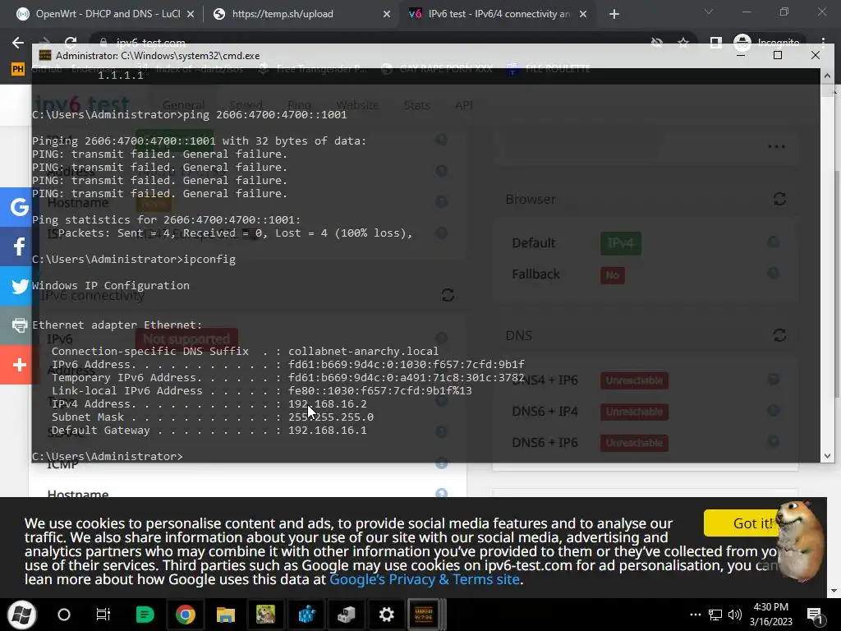Click the Default IPv4 badge
Screen dimensions: 841x631
621,243
